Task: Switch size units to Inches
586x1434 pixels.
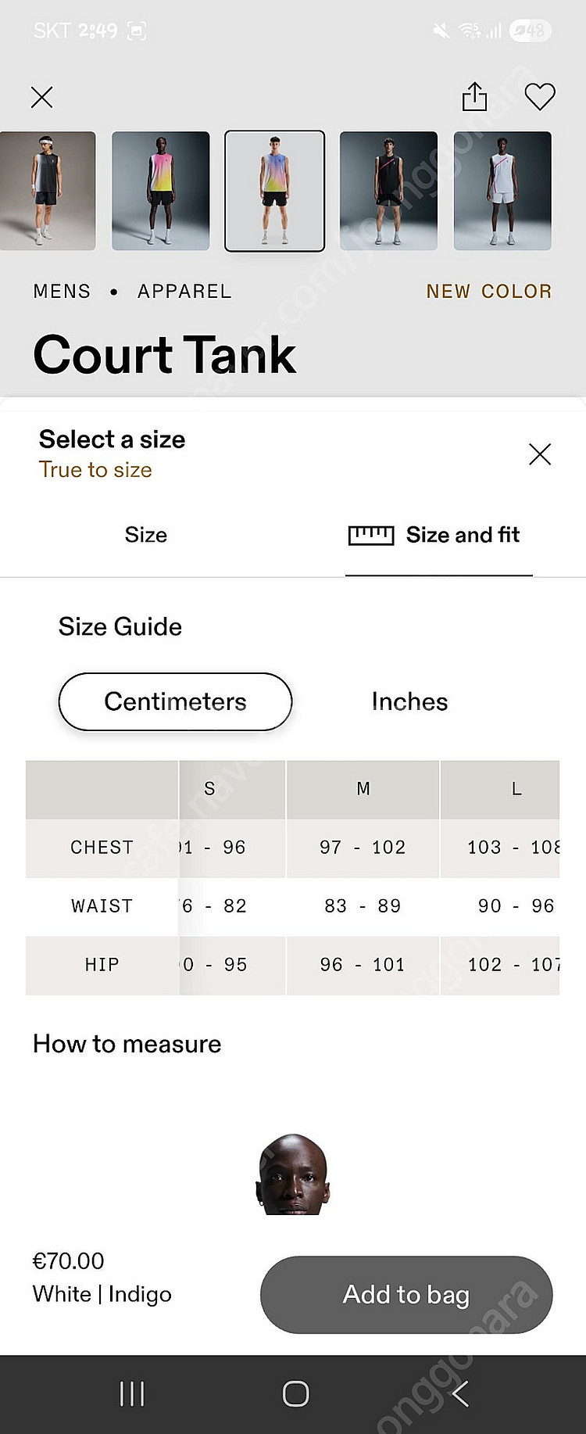Action: coord(409,701)
